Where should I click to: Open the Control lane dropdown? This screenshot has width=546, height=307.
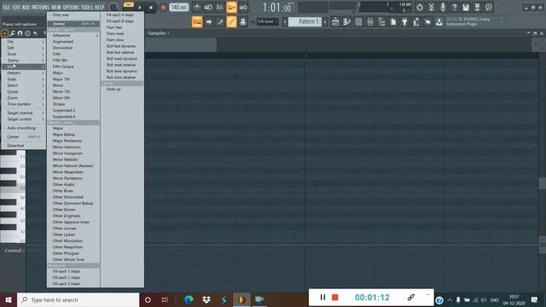point(15,251)
